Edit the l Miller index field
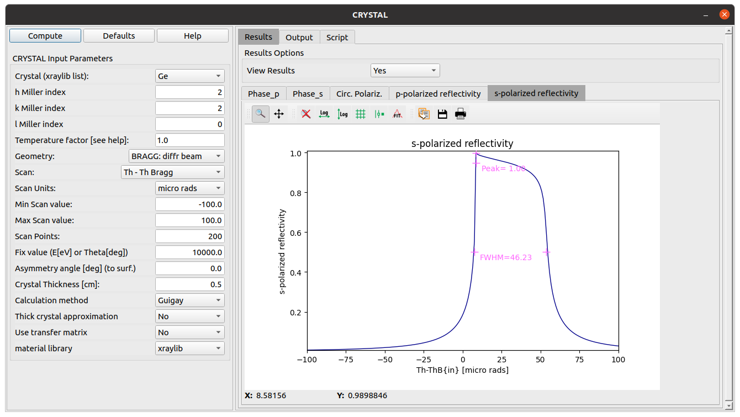The image size is (740, 417). (x=190, y=124)
